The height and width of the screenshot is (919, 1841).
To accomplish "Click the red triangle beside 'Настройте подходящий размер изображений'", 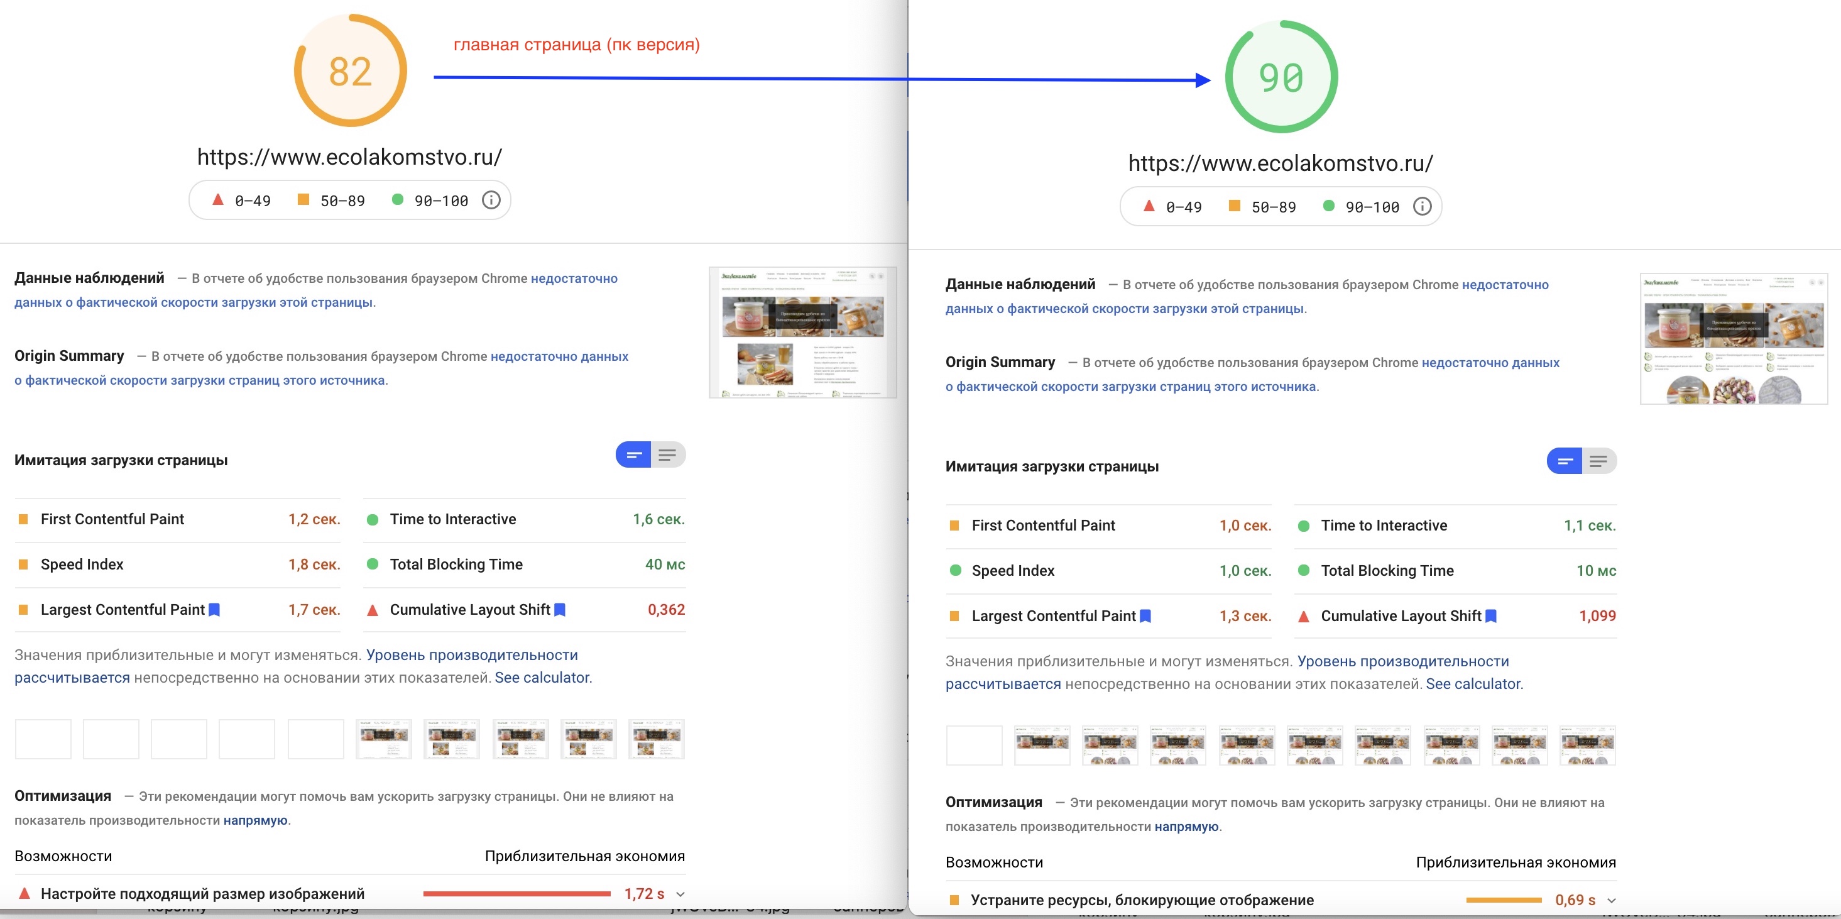I will 25,893.
